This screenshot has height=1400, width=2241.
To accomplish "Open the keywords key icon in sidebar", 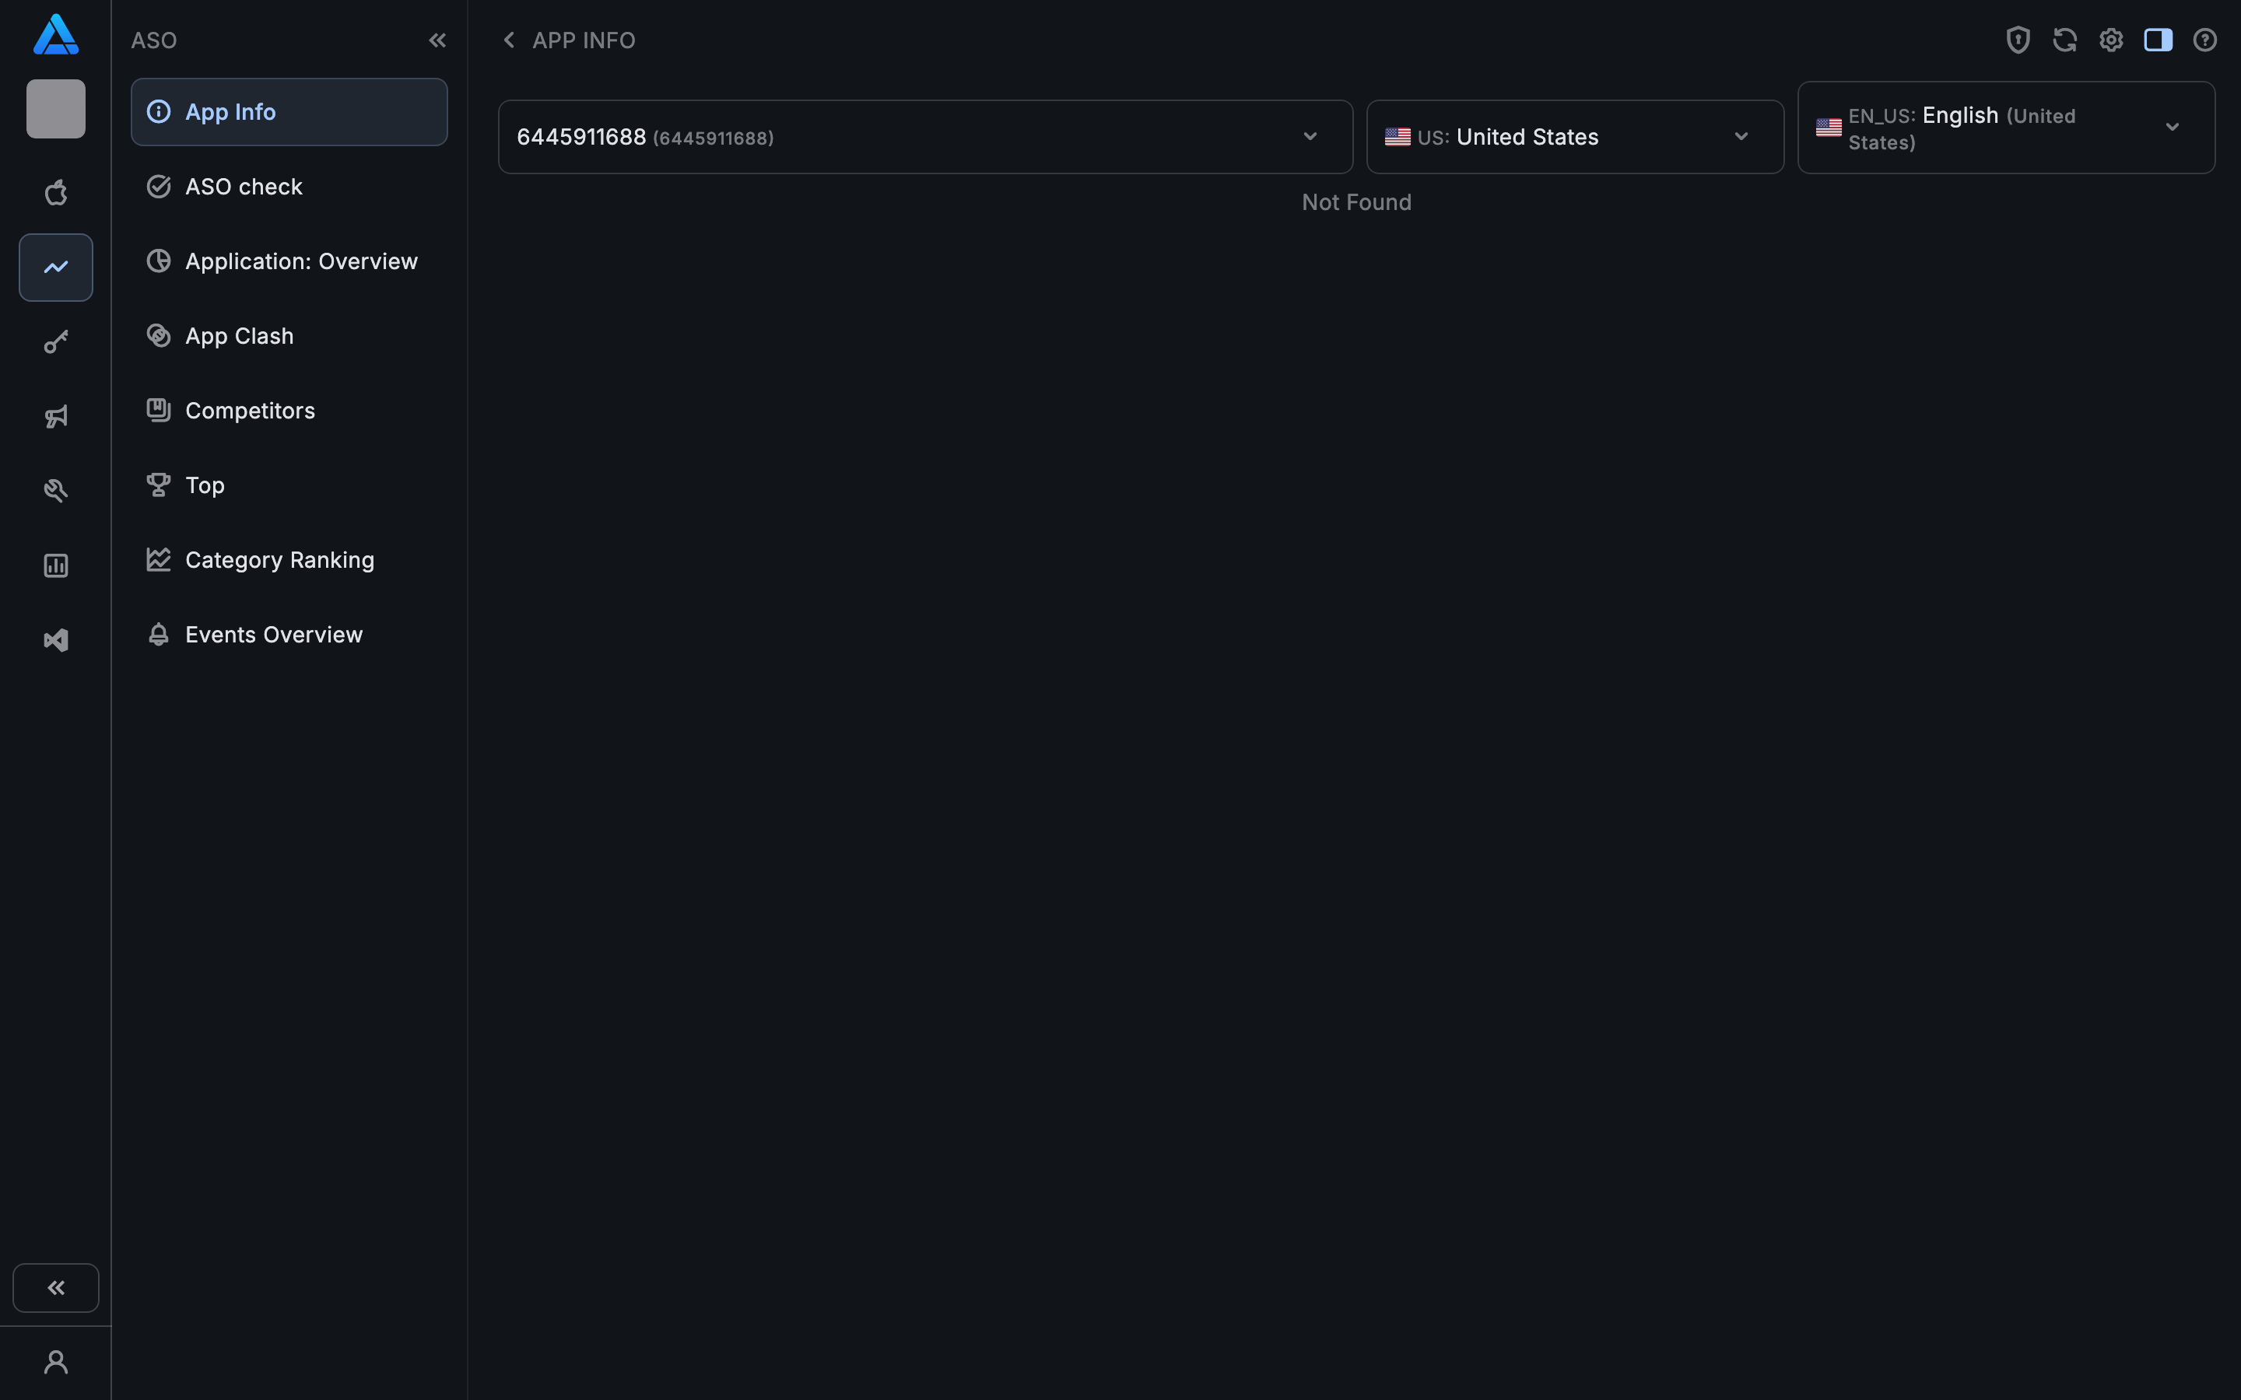I will (55, 341).
